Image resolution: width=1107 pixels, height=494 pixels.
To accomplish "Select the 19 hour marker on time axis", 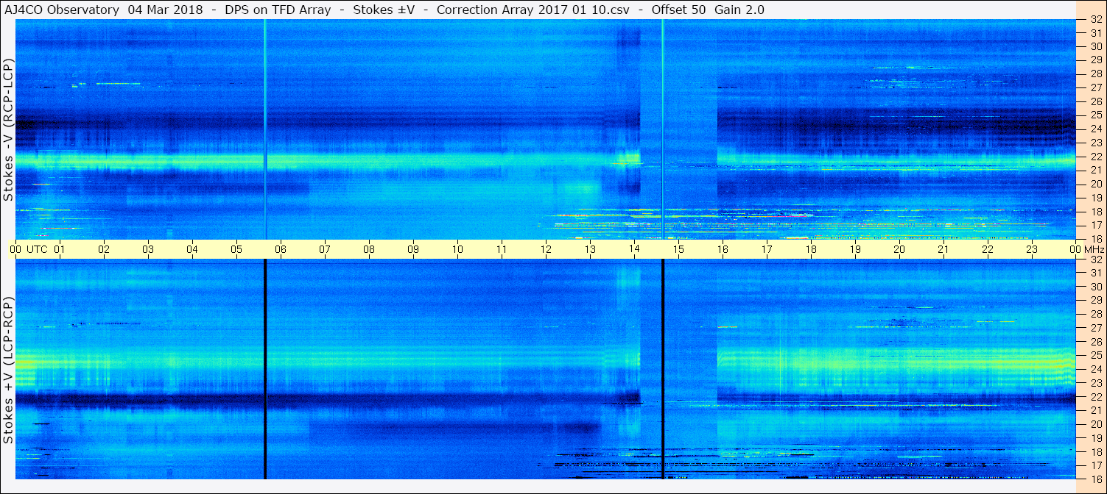I will (855, 249).
